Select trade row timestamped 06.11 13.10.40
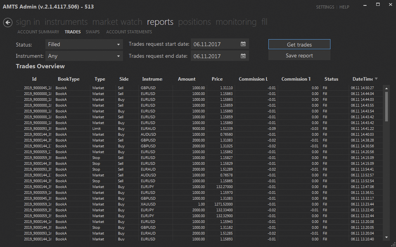396x247 pixels. click(x=199, y=239)
